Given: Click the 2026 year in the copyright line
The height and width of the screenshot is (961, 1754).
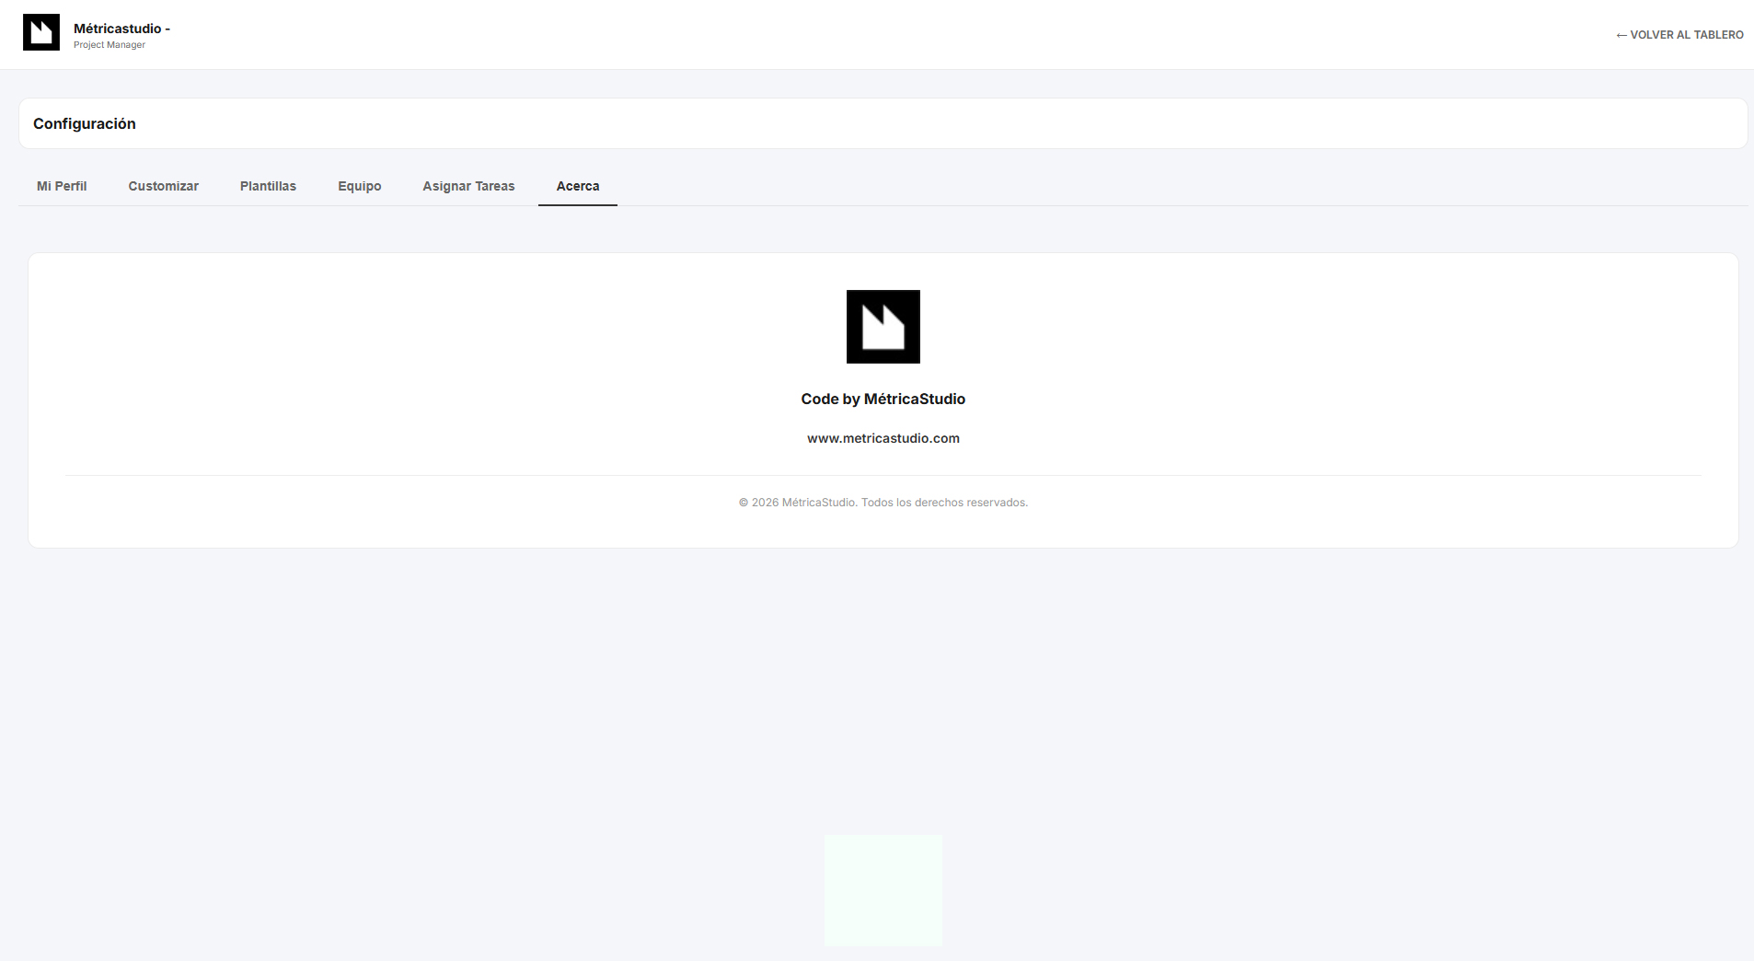Looking at the screenshot, I should point(765,503).
